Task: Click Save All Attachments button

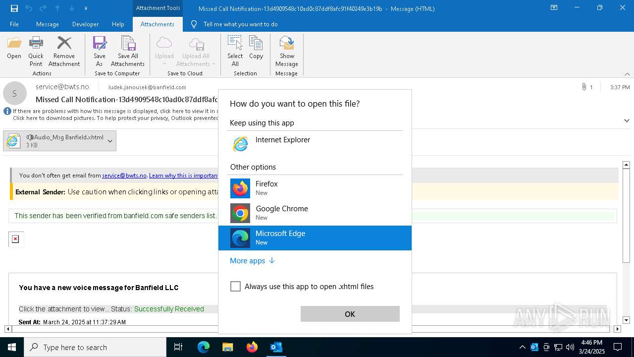Action: (128, 52)
